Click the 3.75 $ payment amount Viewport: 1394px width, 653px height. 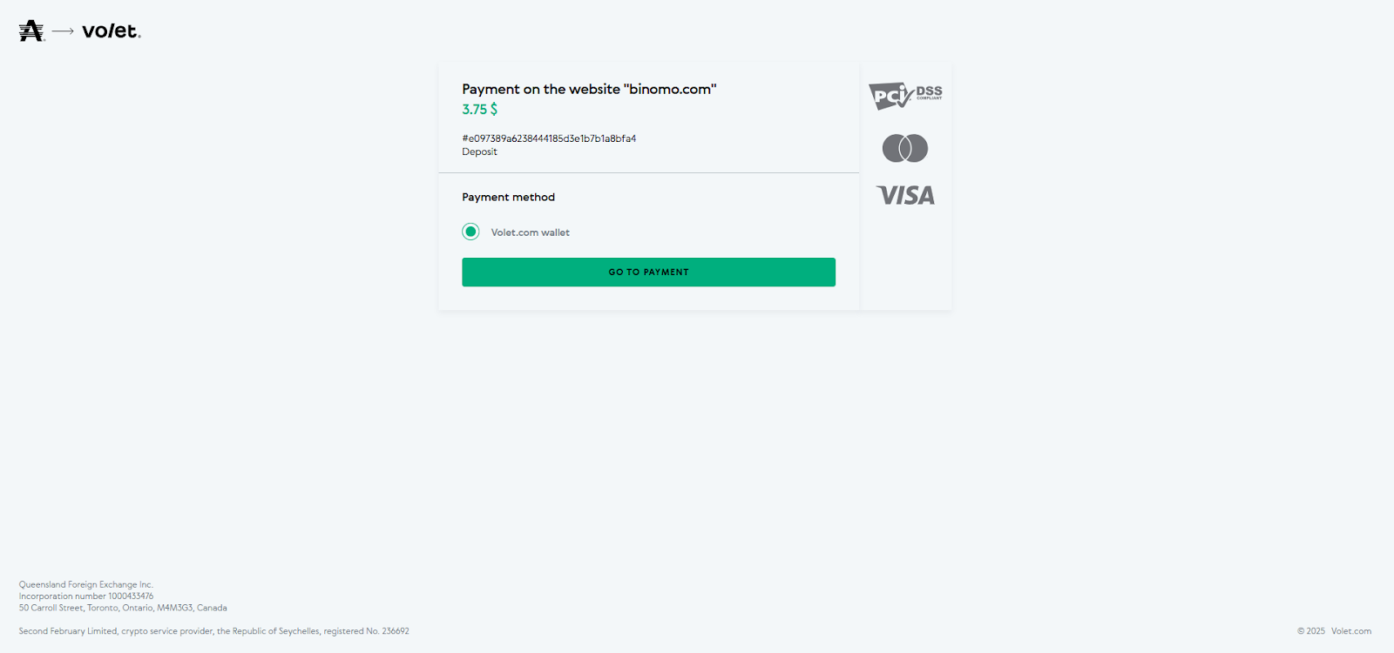[x=480, y=110]
